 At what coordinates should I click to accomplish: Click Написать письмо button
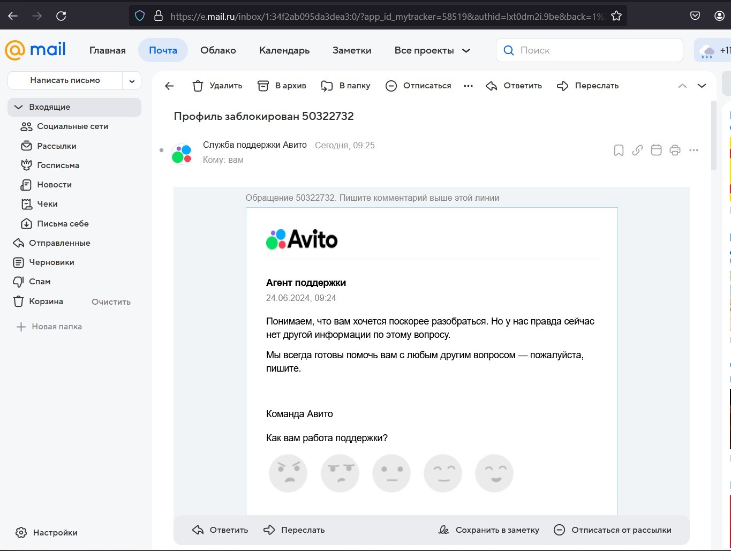click(x=65, y=80)
